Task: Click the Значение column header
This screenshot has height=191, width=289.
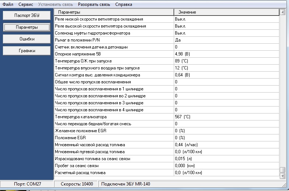Action: 226,12
